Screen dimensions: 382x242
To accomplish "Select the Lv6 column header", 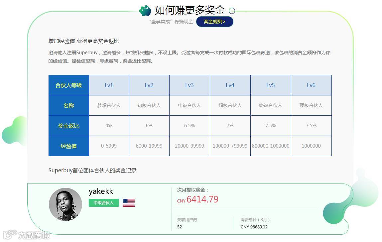I will [x=311, y=85].
